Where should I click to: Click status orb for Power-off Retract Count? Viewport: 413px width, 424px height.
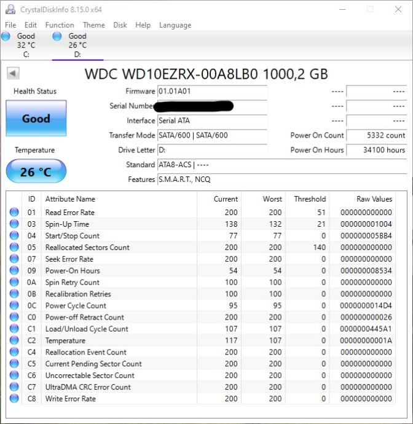point(14,317)
